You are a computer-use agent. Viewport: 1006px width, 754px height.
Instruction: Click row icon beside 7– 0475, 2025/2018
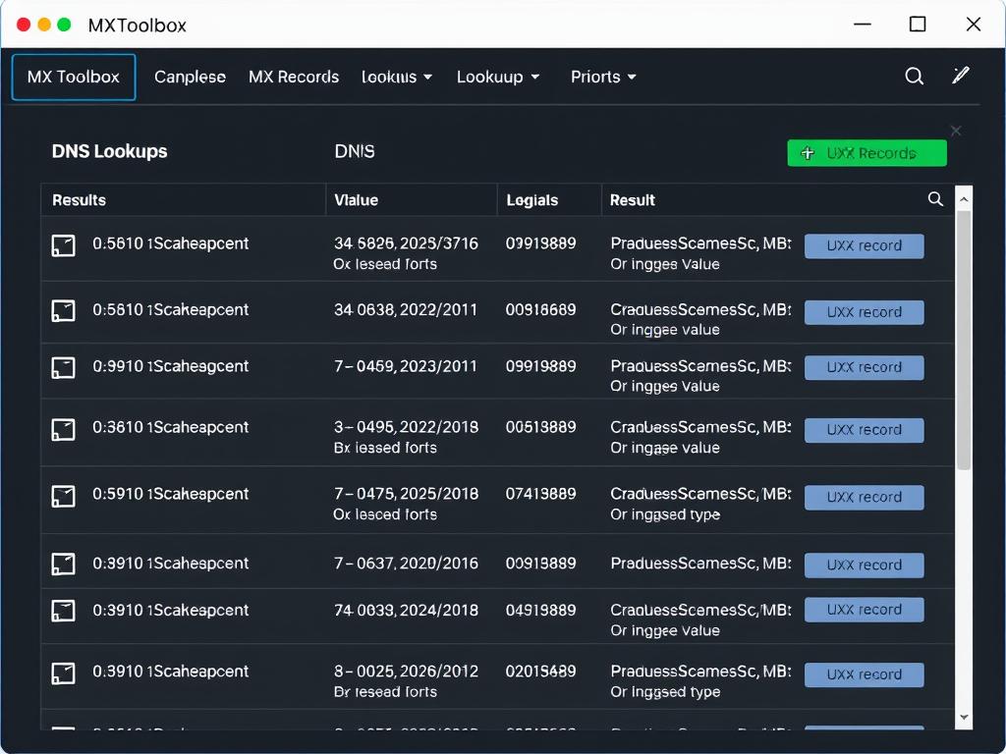point(64,496)
